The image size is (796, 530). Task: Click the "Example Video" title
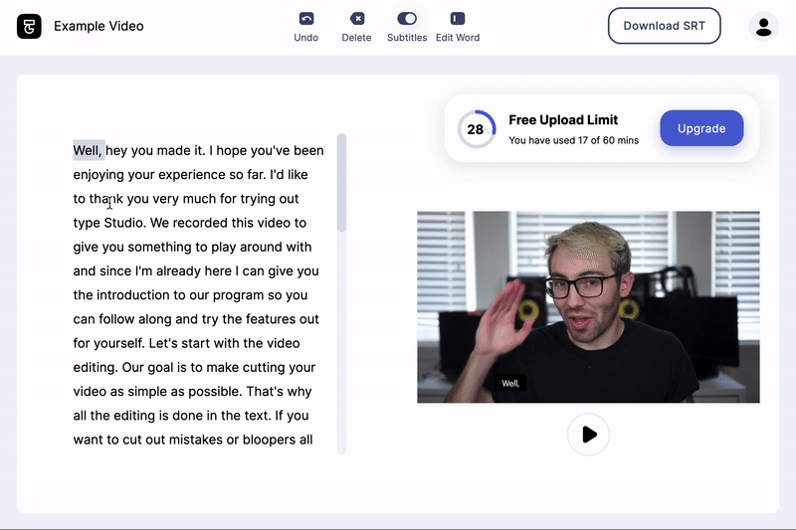(x=99, y=27)
